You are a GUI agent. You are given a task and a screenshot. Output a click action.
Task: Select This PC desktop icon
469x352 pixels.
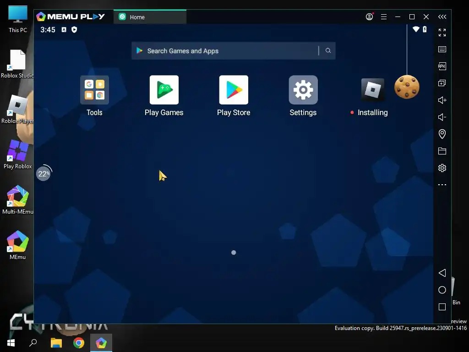click(x=18, y=19)
